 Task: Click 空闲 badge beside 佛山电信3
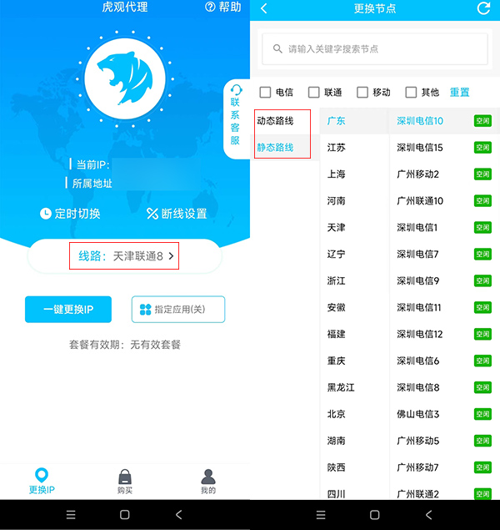click(482, 414)
